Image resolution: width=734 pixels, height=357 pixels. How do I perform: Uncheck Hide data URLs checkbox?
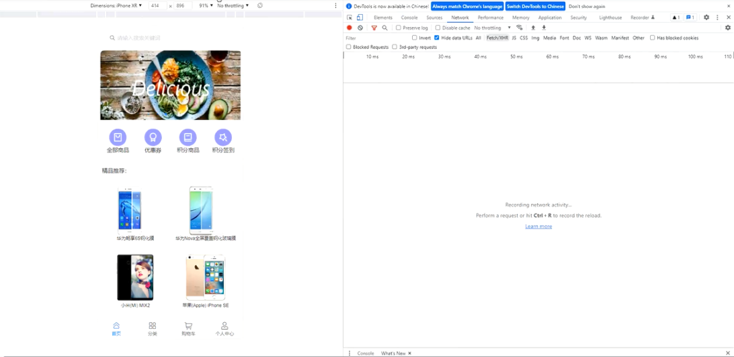pos(437,38)
